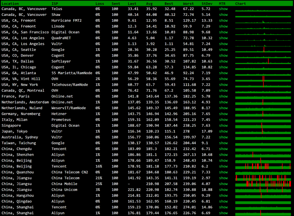The image size is (294, 216).
Task: Click the 'WeservIT/RamNode' ISP name
Action: [x=69, y=108]
